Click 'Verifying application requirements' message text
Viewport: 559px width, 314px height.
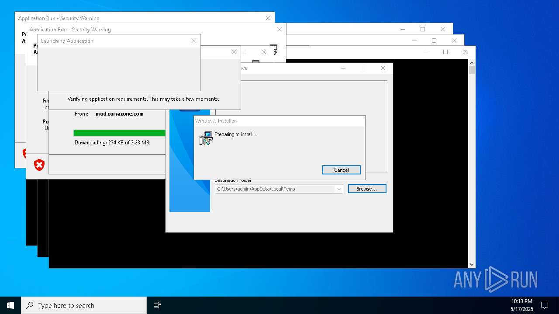pos(143,99)
